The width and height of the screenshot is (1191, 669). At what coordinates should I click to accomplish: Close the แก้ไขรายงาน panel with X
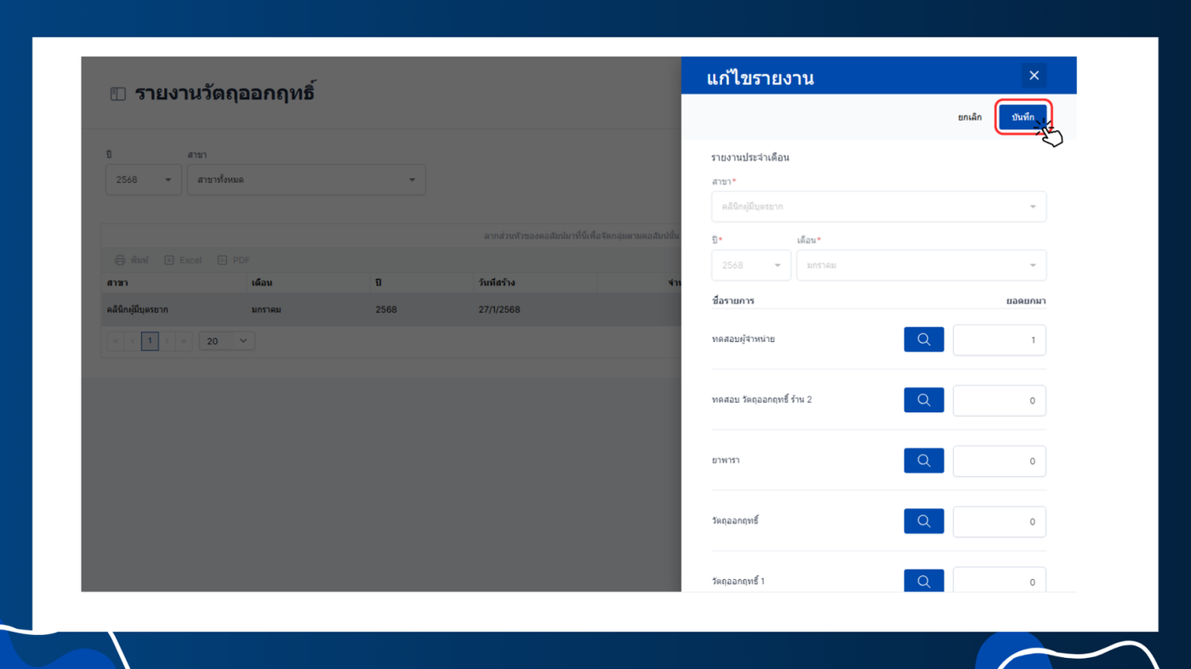(x=1034, y=76)
